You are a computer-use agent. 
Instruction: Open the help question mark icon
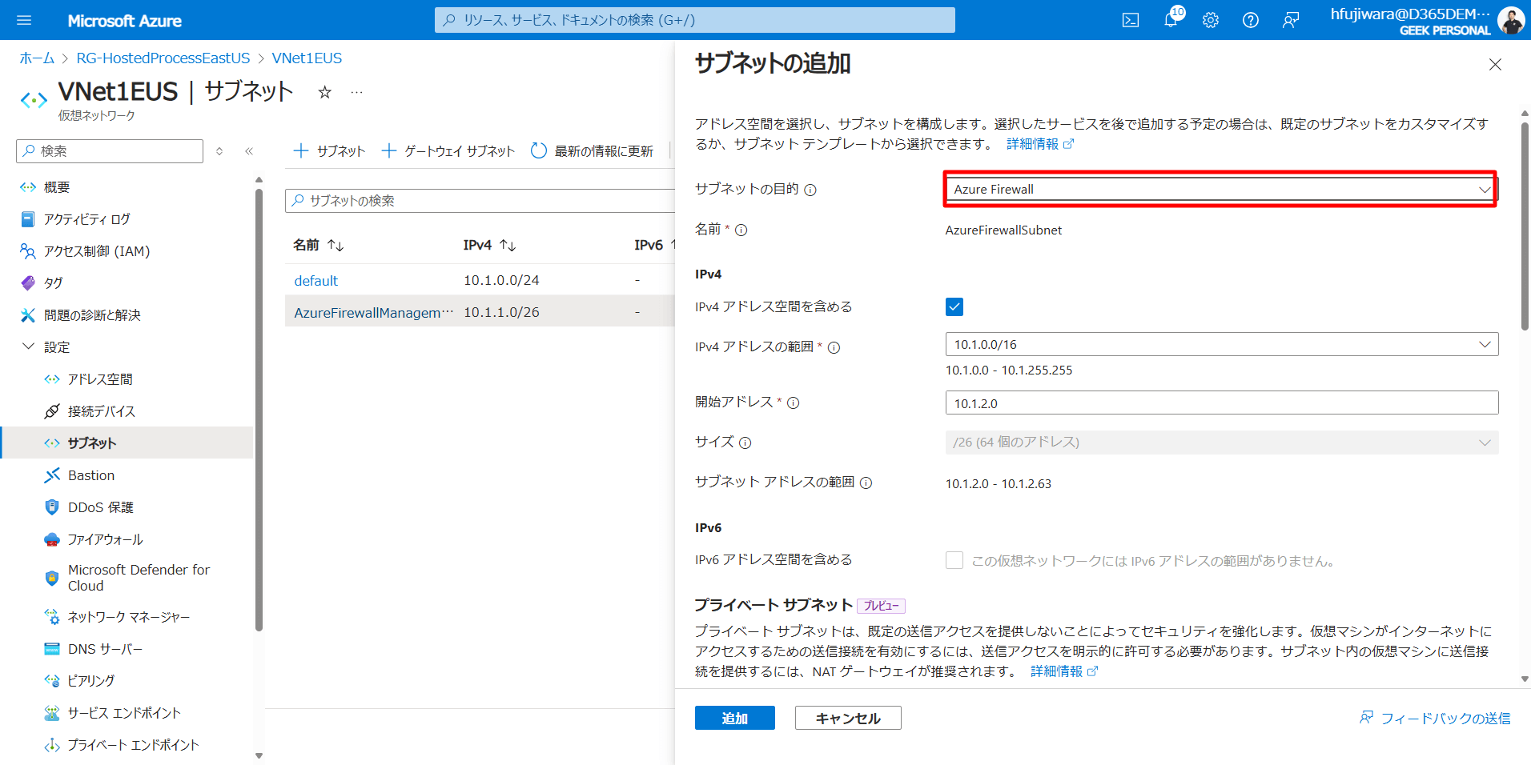[1250, 20]
